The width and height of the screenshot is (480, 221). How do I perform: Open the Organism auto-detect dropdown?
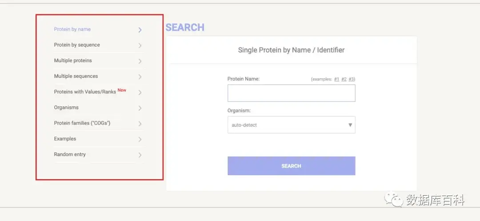(291, 125)
